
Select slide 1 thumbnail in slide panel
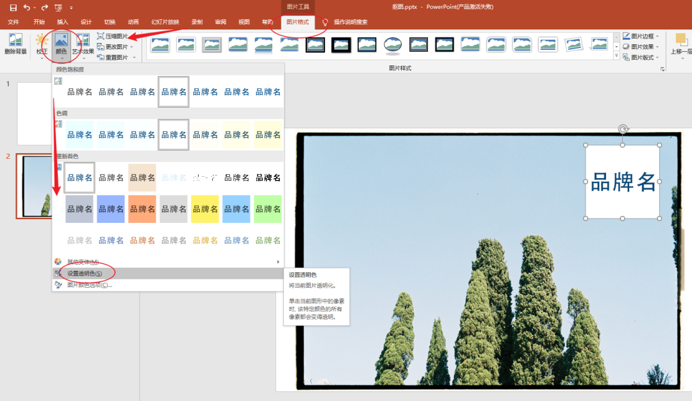35,113
